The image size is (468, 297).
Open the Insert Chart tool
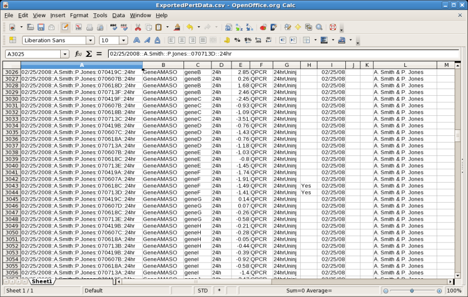pos(263,27)
